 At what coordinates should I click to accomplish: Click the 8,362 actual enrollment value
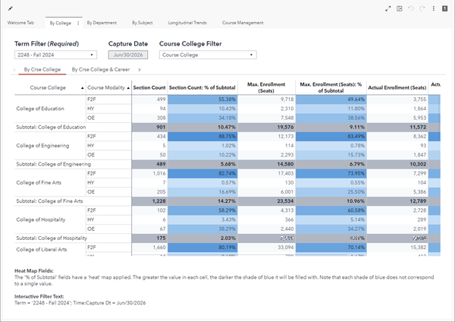[419, 136]
